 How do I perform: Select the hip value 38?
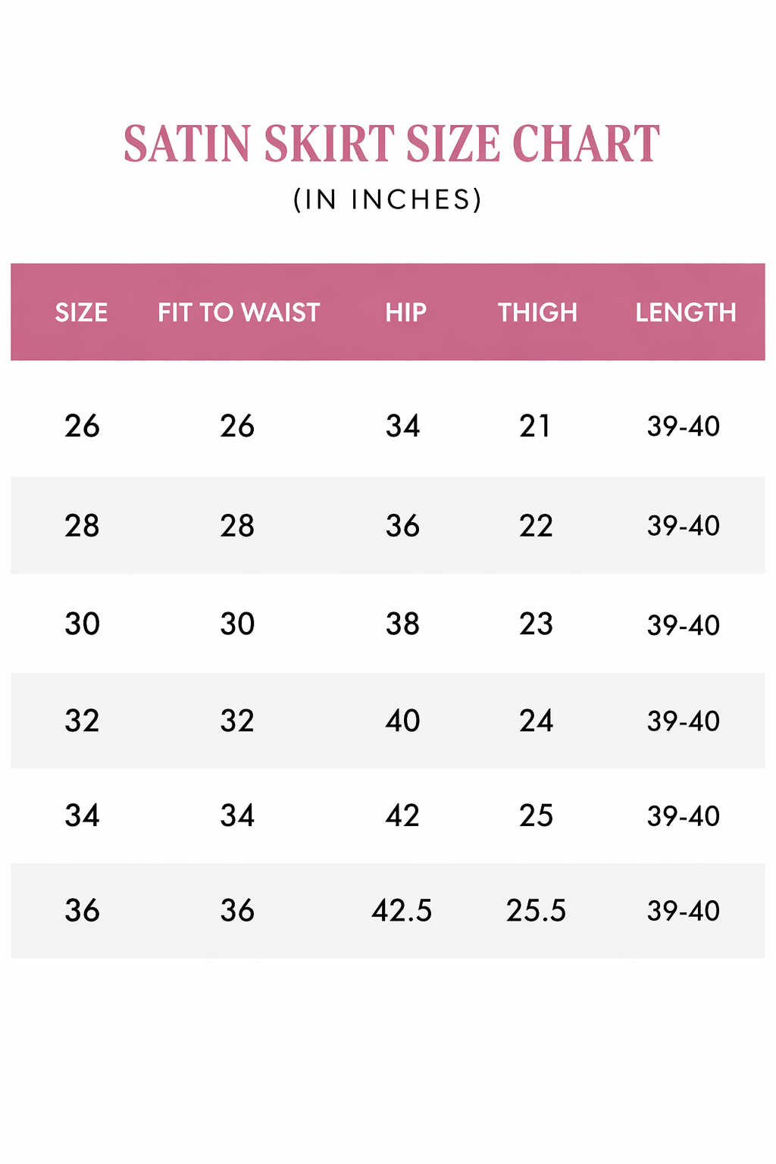tap(402, 624)
